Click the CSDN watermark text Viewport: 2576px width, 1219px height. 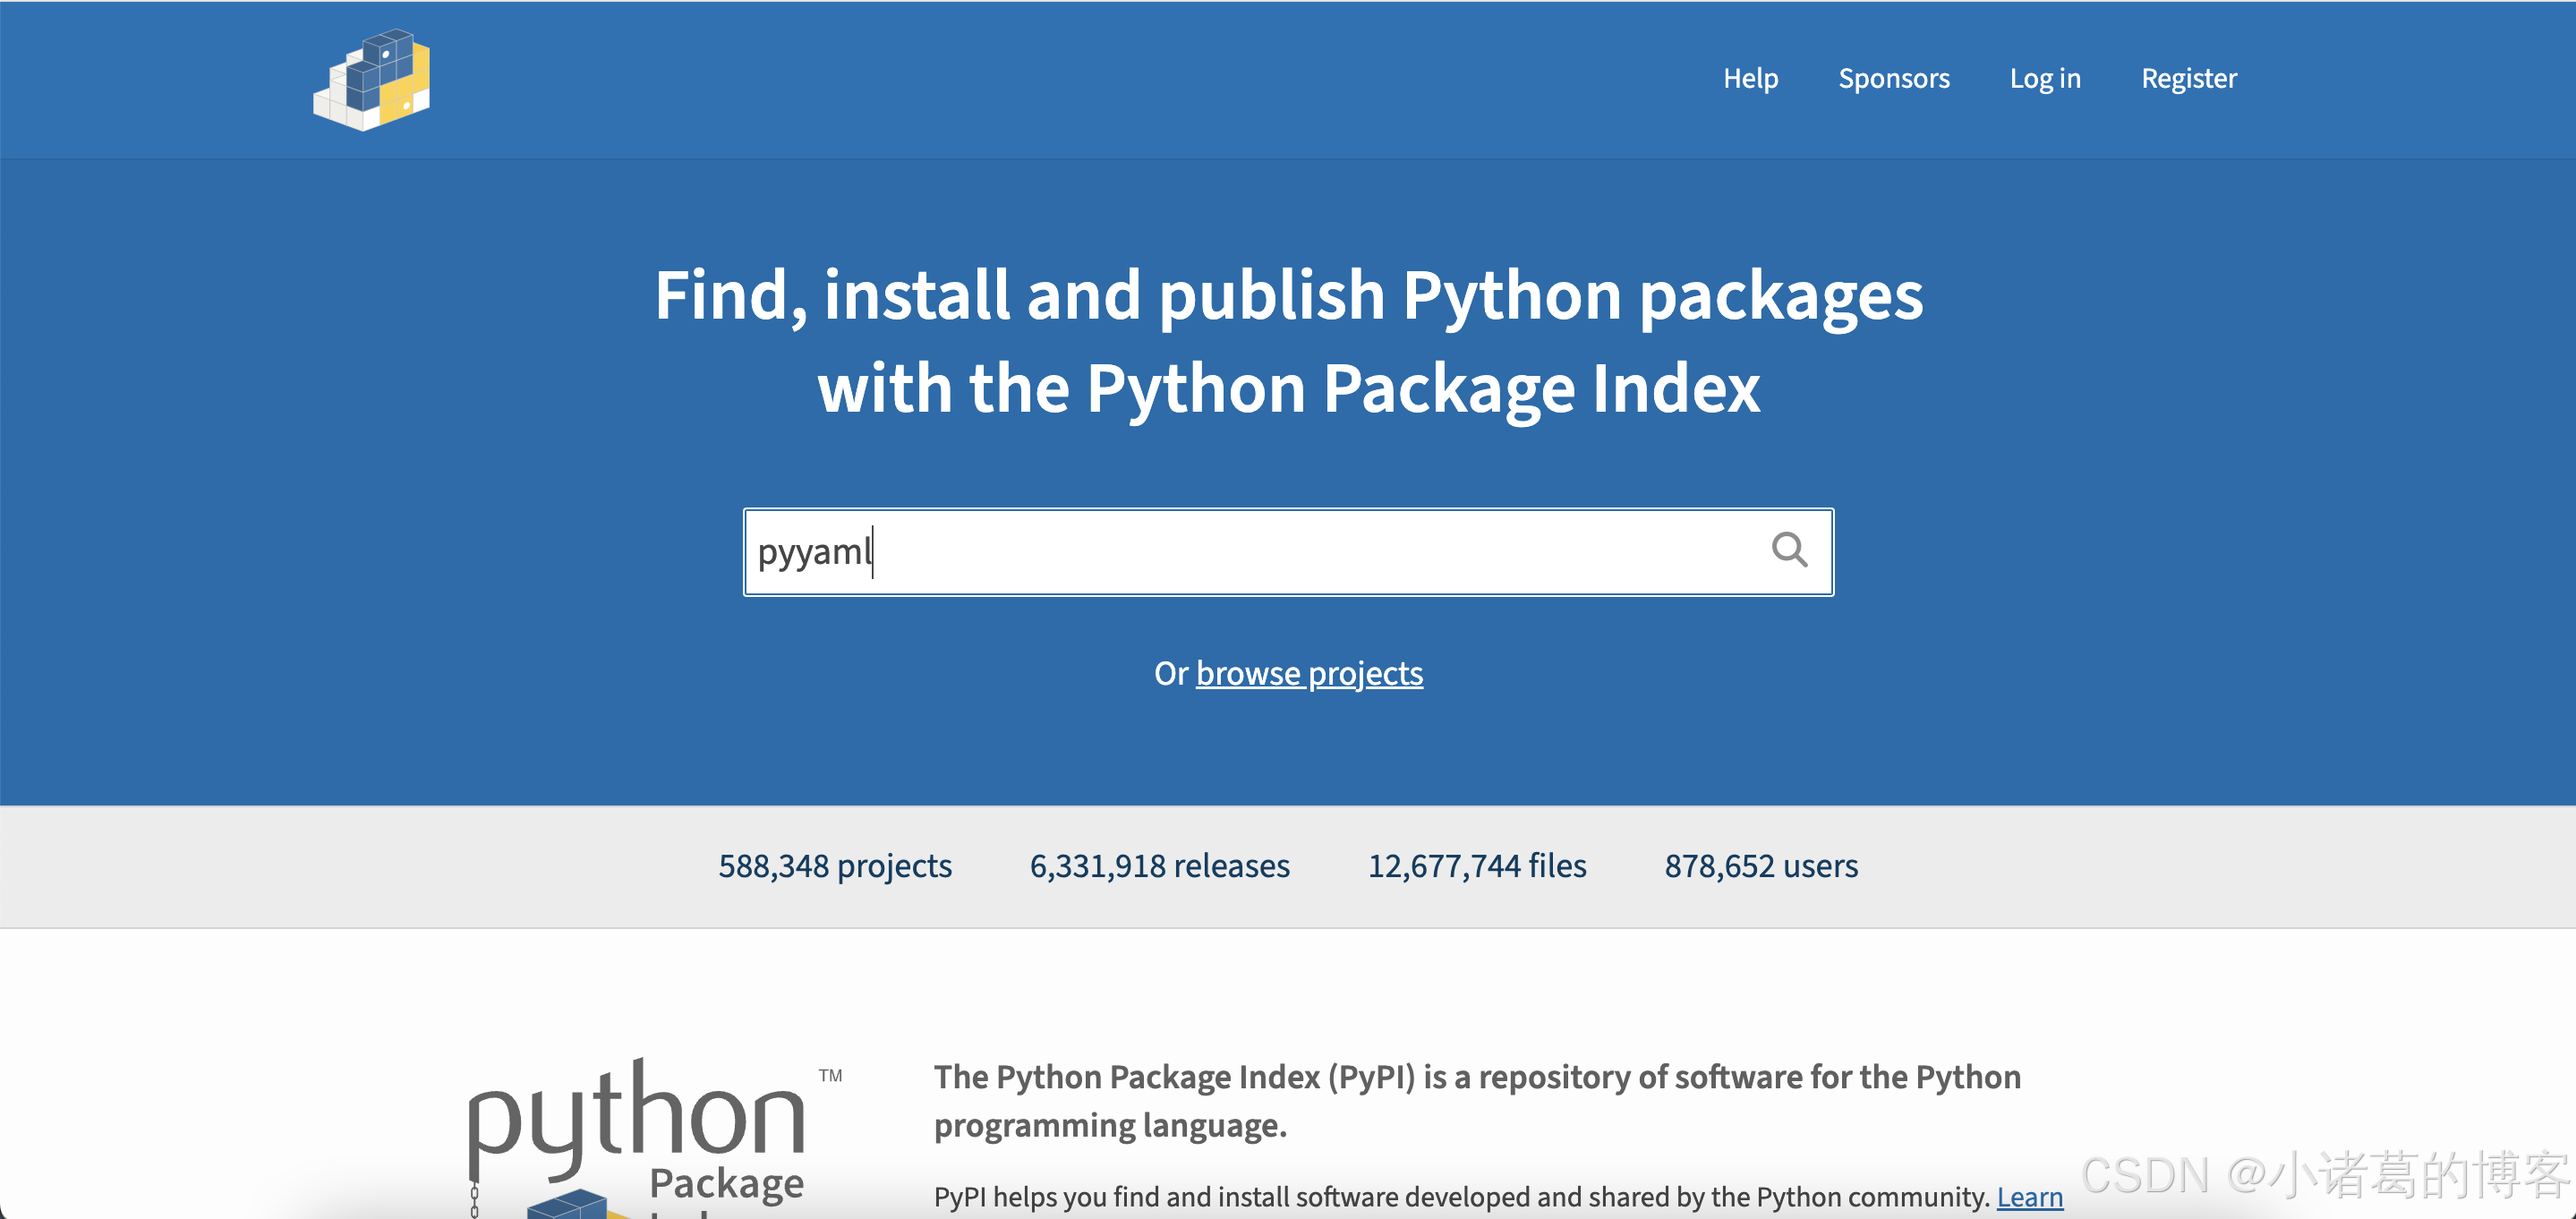click(x=2322, y=1174)
